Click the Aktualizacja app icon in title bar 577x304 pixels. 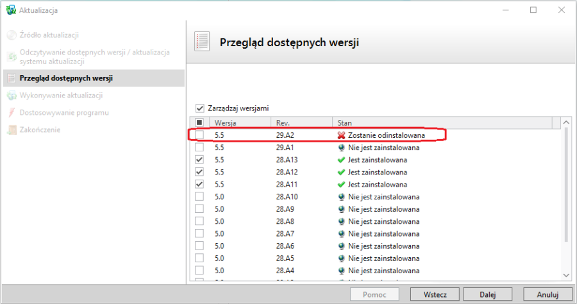10,10
